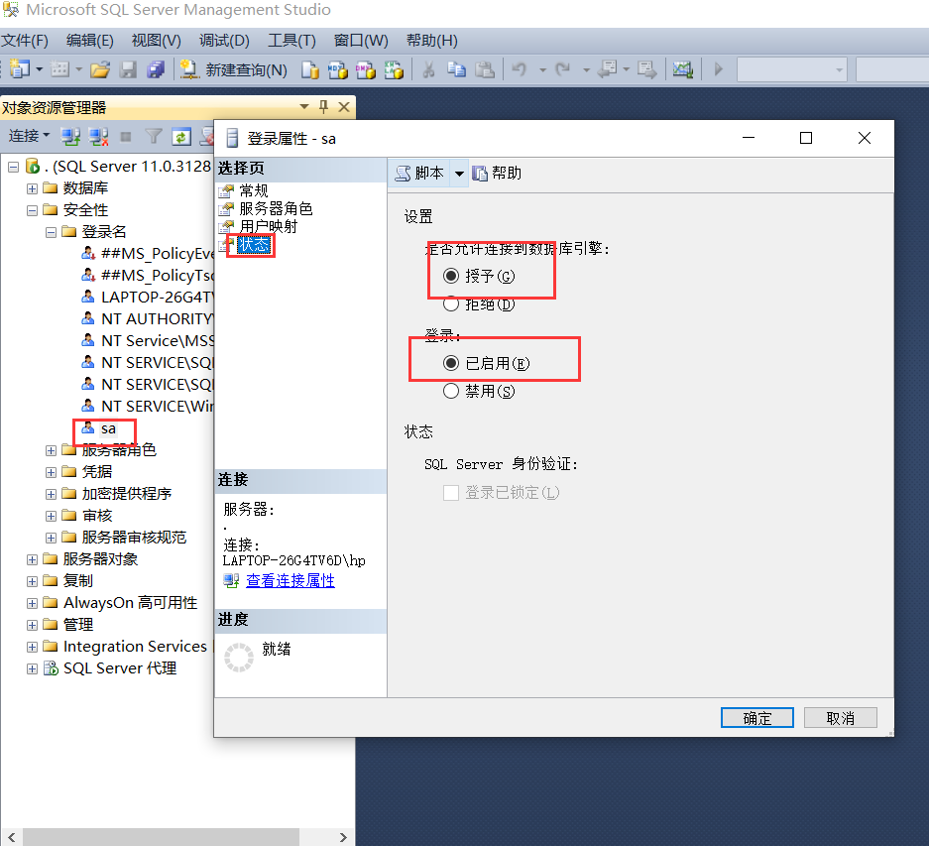The height and width of the screenshot is (846, 929).
Task: Click the Navigate Forward icon
Action: [647, 70]
